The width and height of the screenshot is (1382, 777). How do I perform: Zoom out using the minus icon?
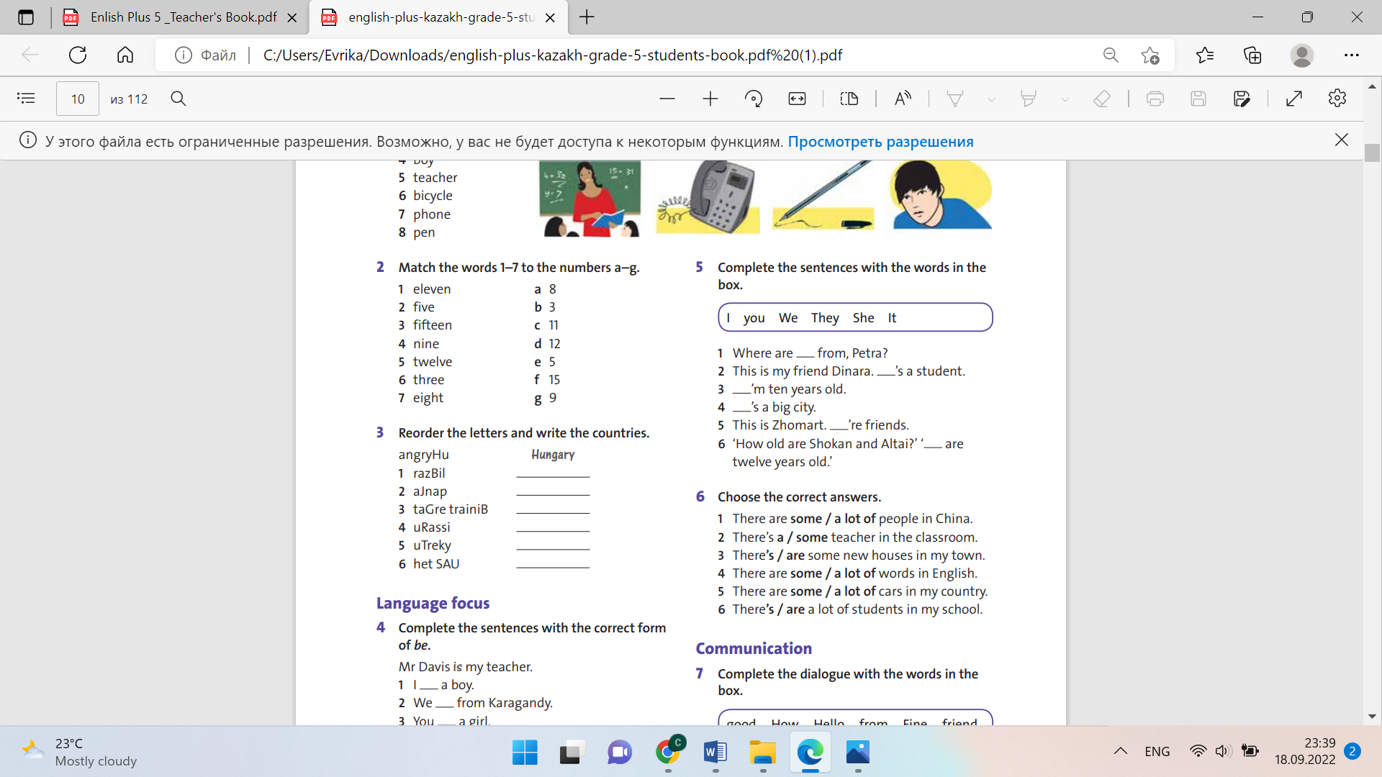pos(667,99)
